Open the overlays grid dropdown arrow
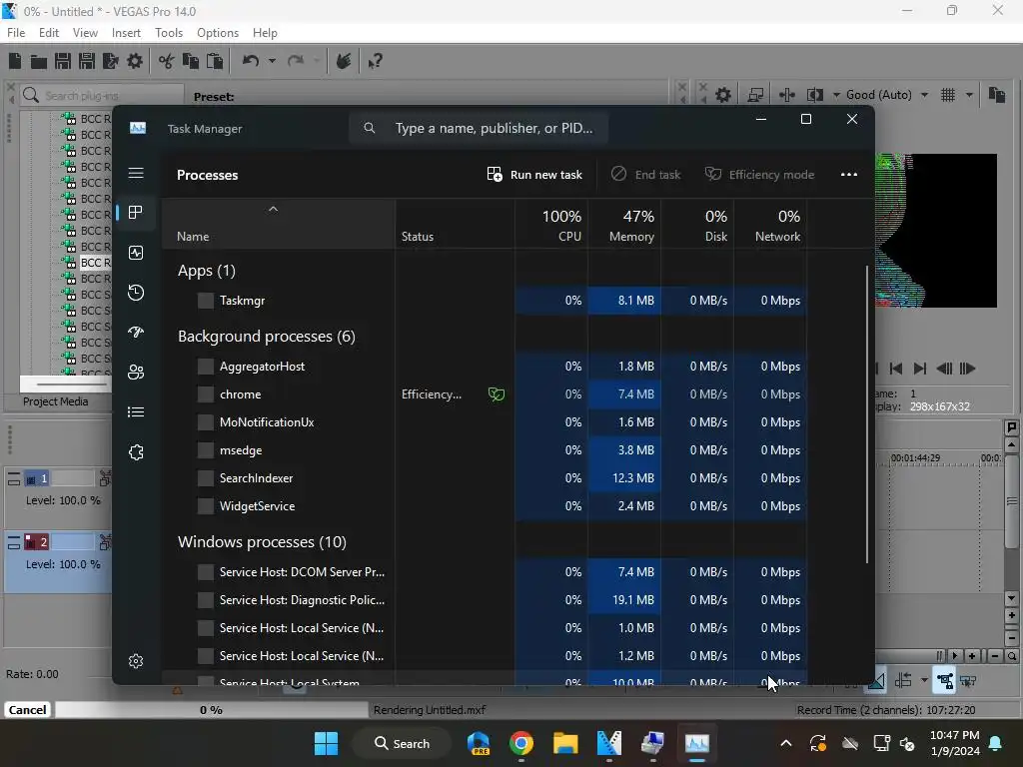The height and width of the screenshot is (767, 1023). 969,95
